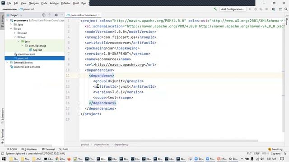Open the Build tool window at bottom
Image resolution: width=289 pixels, height=162 pixels.
(64, 149)
